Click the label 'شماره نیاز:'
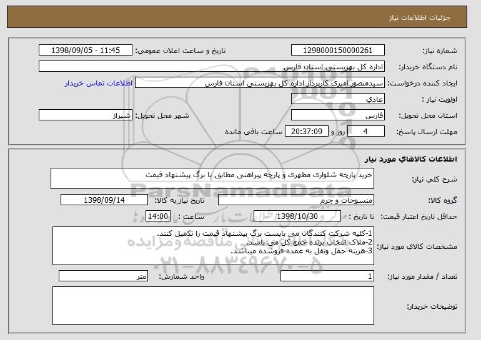Screen dimensions: 481x340 (440, 51)
